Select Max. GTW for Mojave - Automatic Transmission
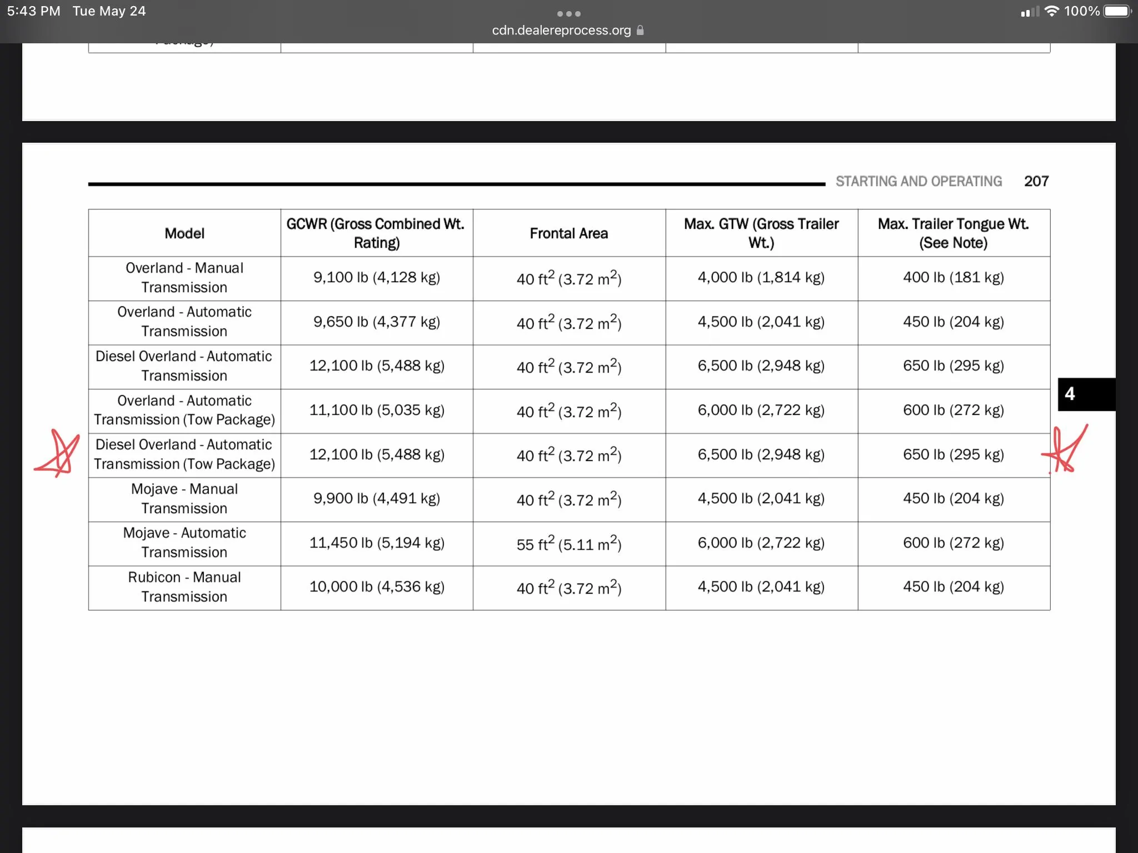Screen dimensions: 1138x853 [761, 543]
